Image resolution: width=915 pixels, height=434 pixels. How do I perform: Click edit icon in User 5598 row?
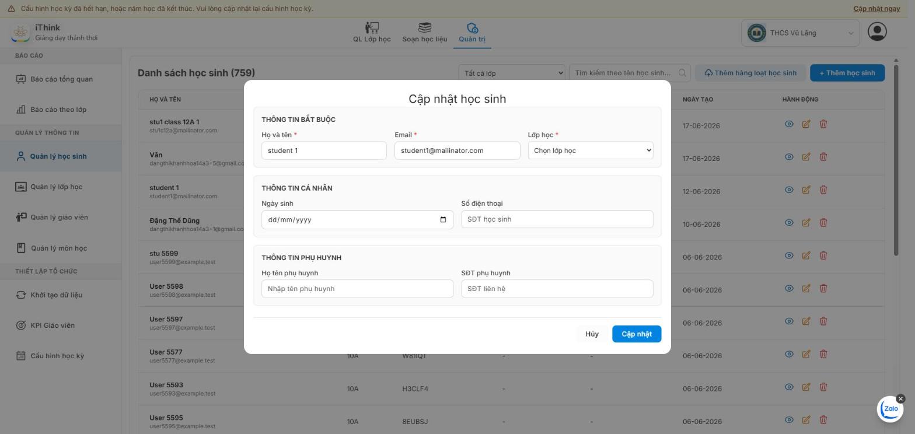[806, 288]
